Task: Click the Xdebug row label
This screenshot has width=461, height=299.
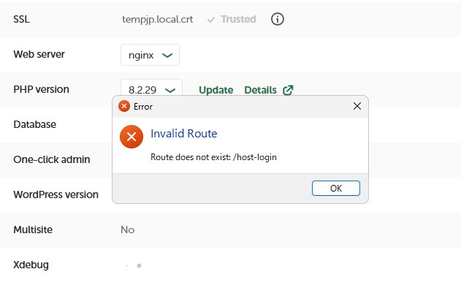Action: tap(31, 265)
